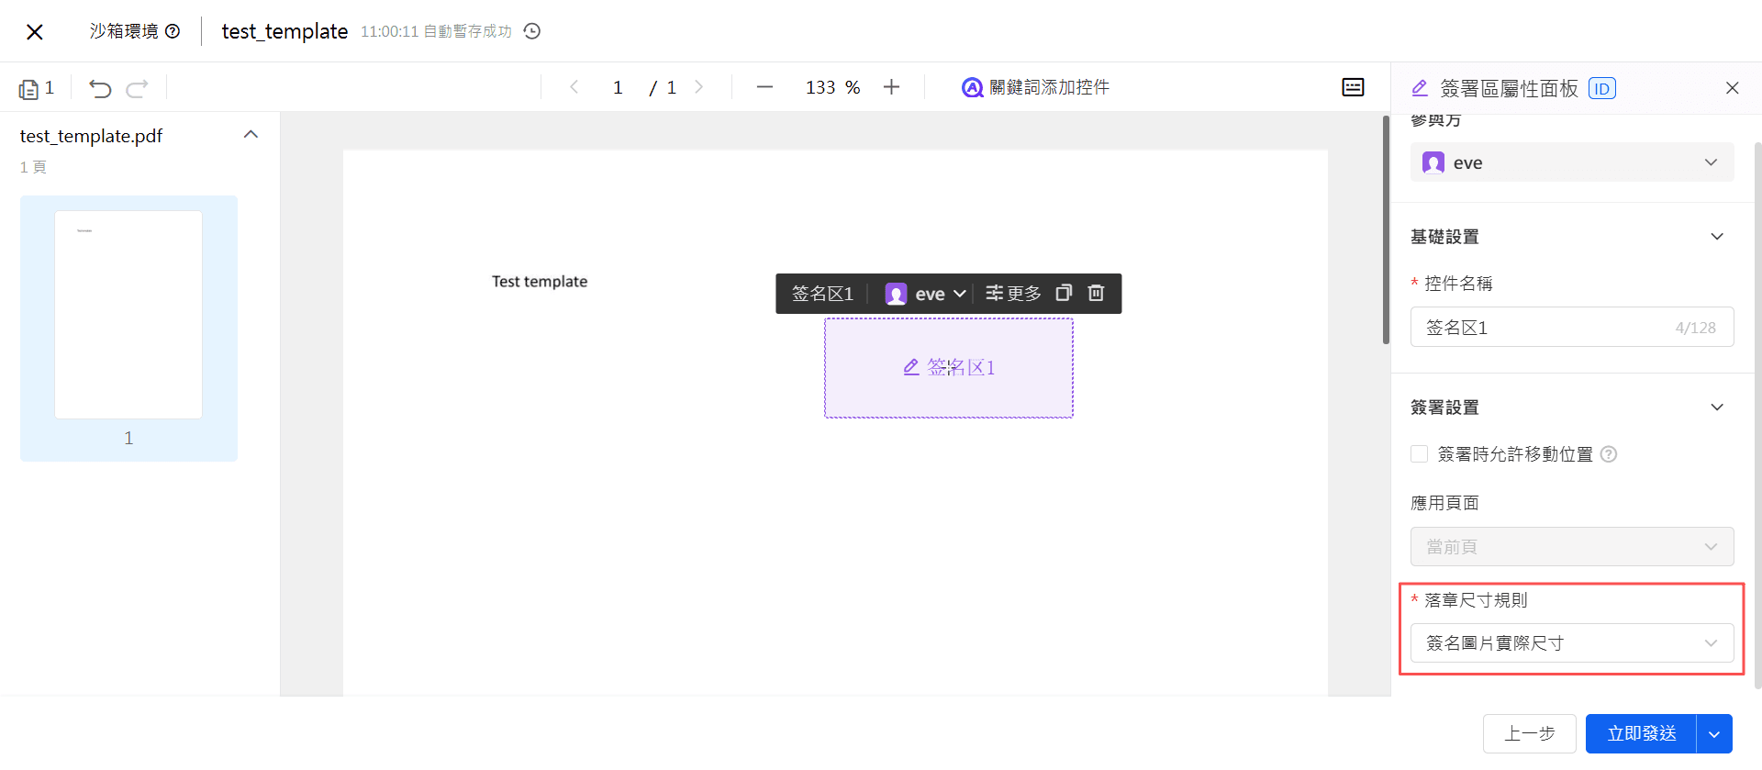Screen dimensions: 1762x770
Task: Collapse the test_template.pdf file list
Action: [251, 135]
